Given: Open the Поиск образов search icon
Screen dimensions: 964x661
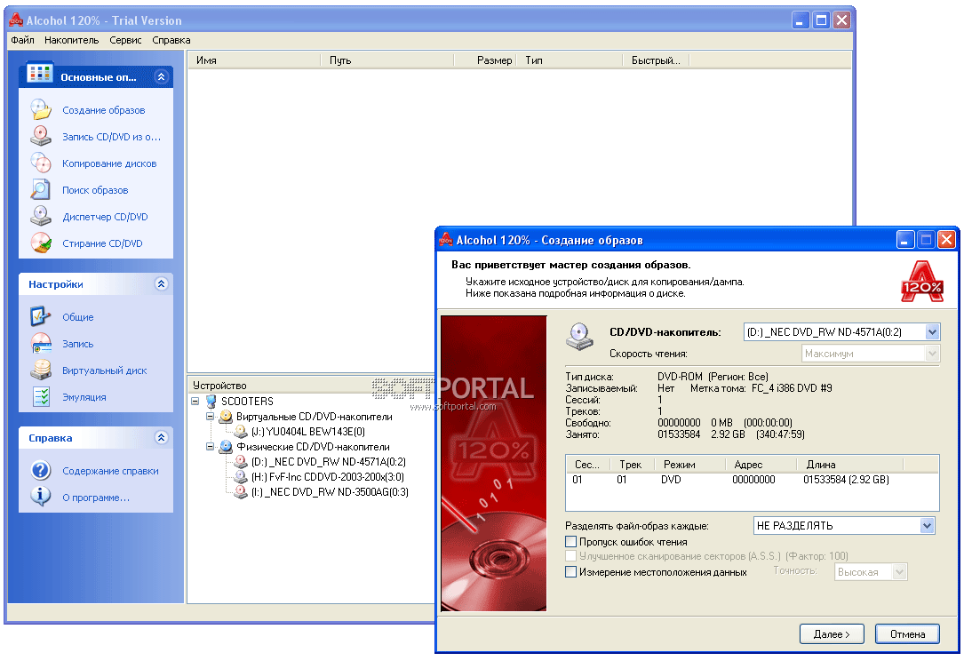Looking at the screenshot, I should tap(41, 190).
